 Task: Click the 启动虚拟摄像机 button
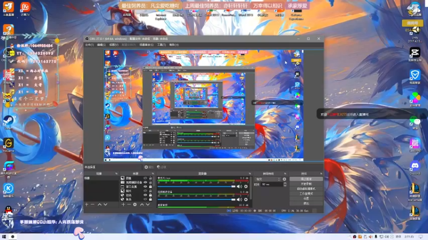[x=306, y=189]
